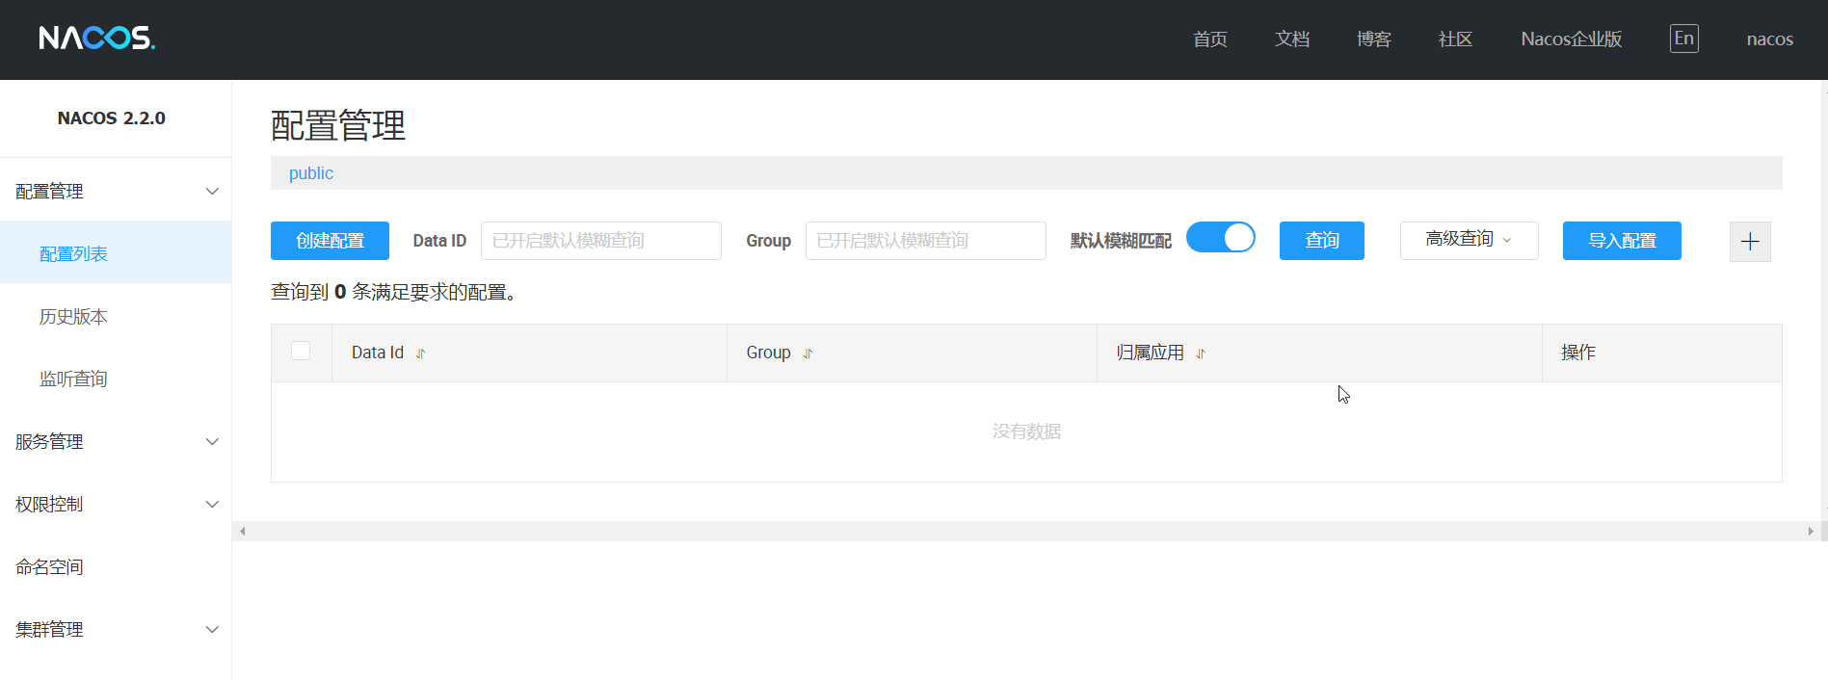This screenshot has width=1828, height=680.
Task: Sort by 归属应用 column arrows
Action: [x=1201, y=353]
